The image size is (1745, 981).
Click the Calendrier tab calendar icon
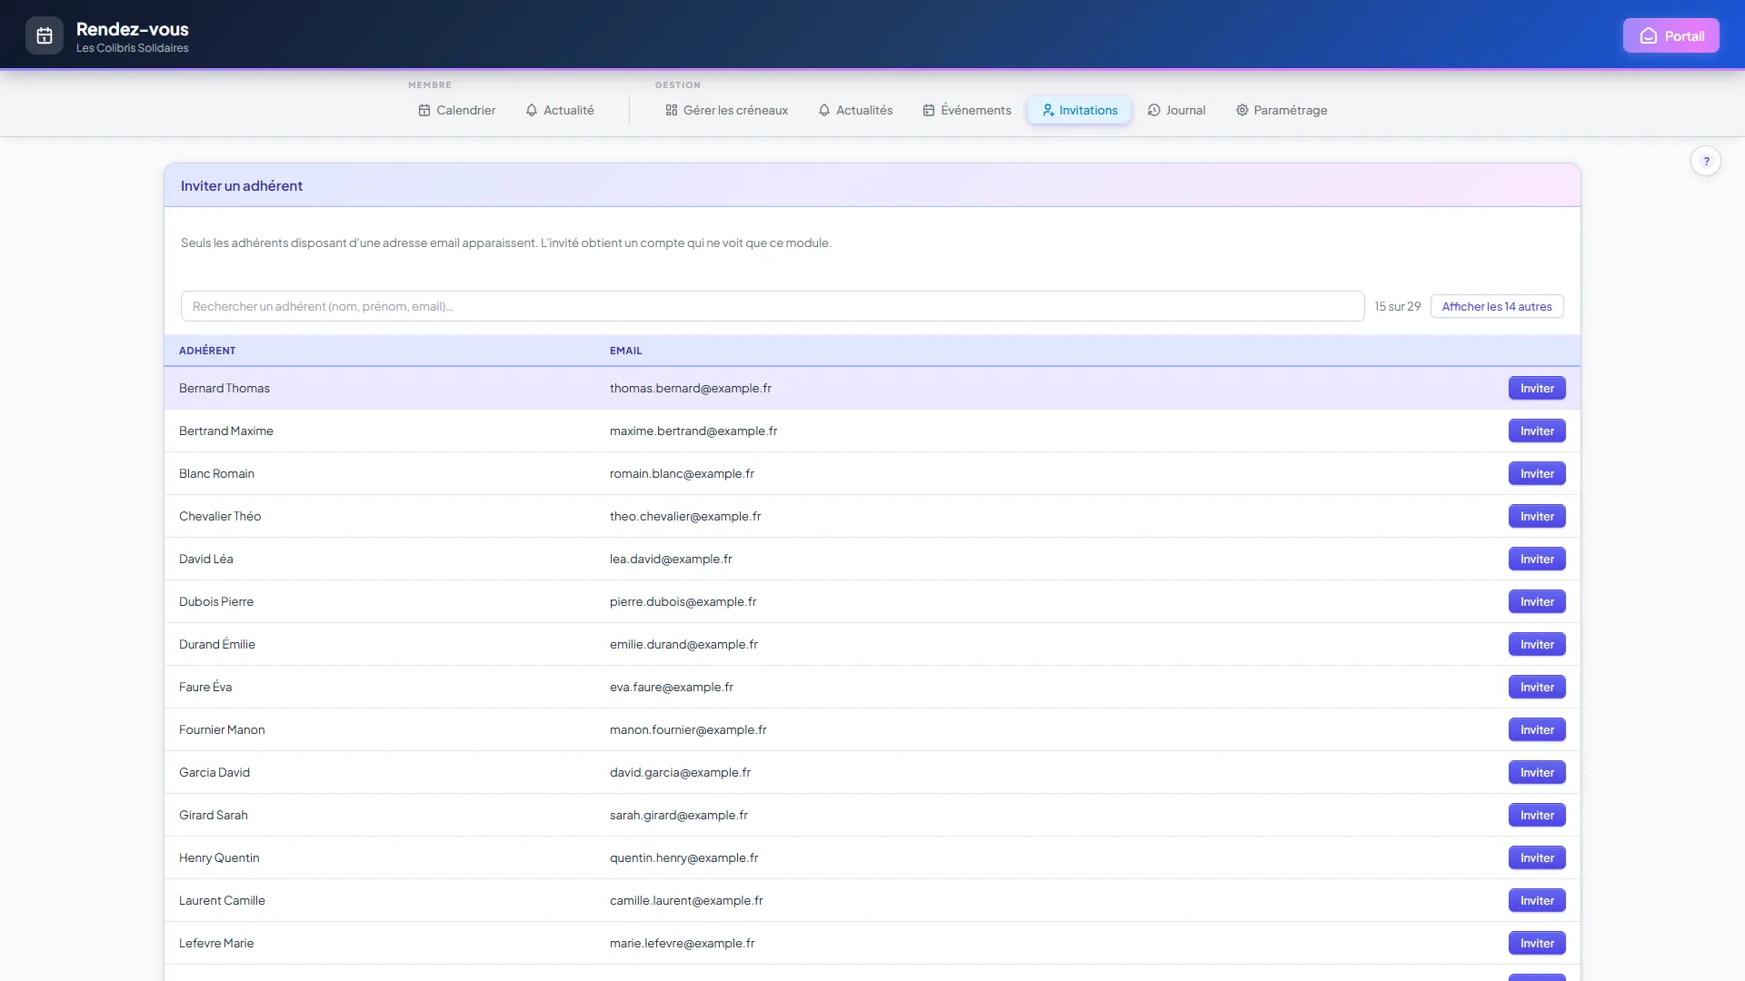click(x=424, y=110)
